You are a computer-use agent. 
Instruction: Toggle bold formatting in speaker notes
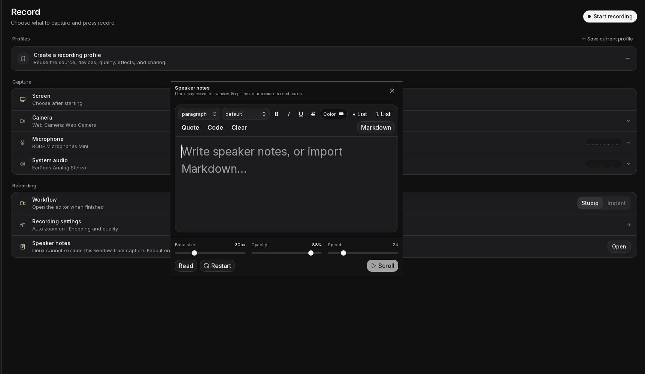coord(276,114)
